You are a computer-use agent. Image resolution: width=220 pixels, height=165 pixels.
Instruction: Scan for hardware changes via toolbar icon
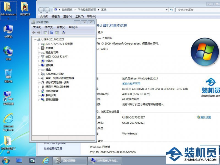point(64,32)
